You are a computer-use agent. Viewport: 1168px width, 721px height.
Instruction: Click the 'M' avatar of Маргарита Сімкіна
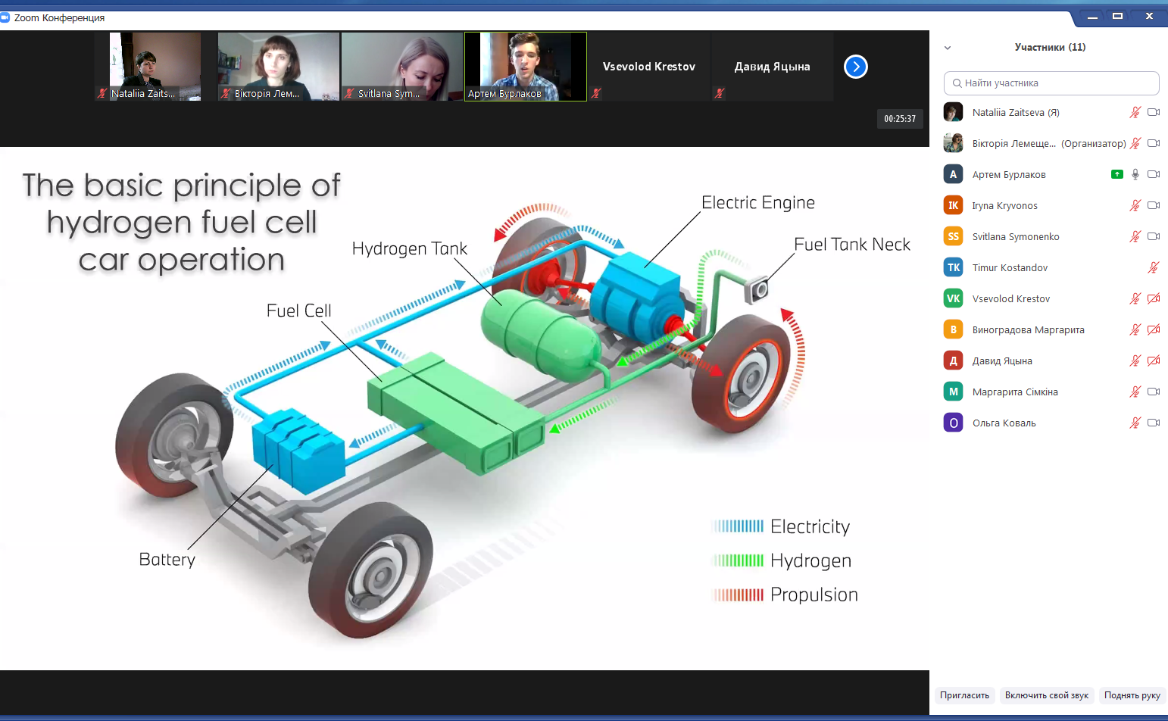tap(953, 392)
